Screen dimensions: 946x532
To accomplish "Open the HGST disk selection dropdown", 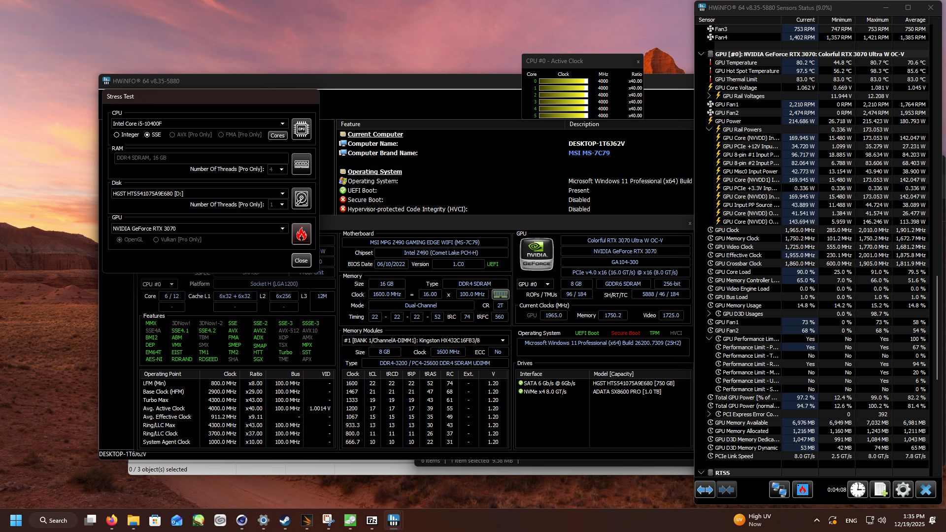I will (200, 194).
